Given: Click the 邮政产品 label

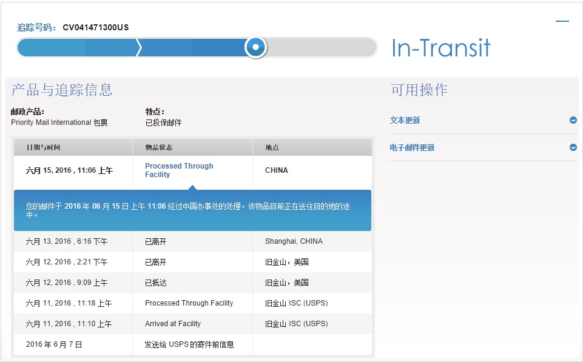Looking at the screenshot, I should click(27, 112).
